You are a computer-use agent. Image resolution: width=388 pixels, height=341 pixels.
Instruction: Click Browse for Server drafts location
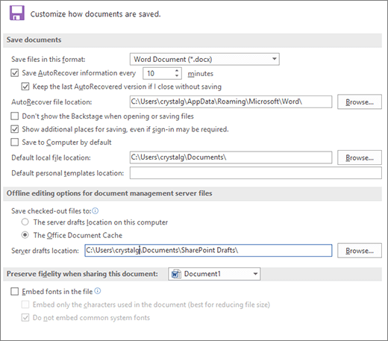pyautogui.click(x=360, y=251)
